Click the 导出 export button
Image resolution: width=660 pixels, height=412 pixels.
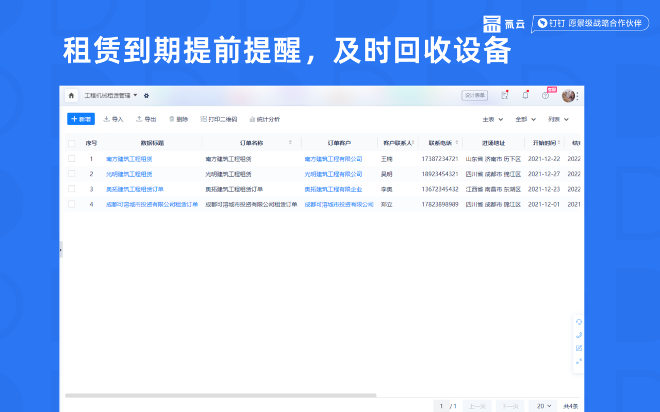tap(146, 119)
